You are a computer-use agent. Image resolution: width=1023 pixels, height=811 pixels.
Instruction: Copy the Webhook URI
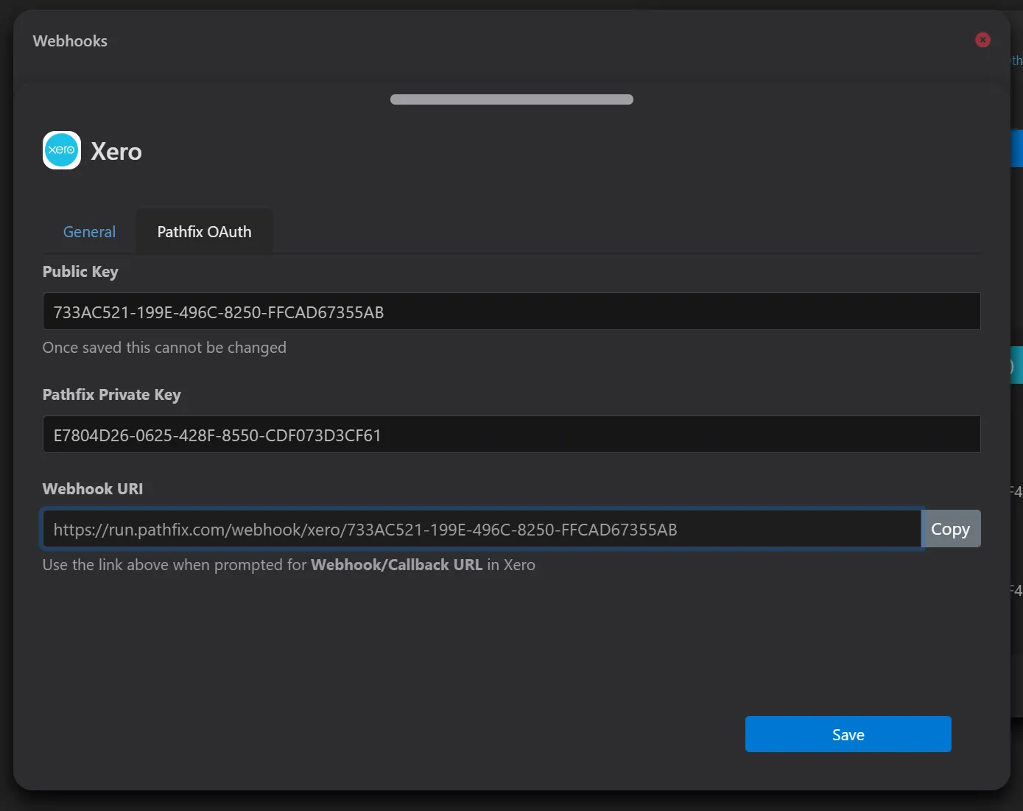click(x=950, y=529)
